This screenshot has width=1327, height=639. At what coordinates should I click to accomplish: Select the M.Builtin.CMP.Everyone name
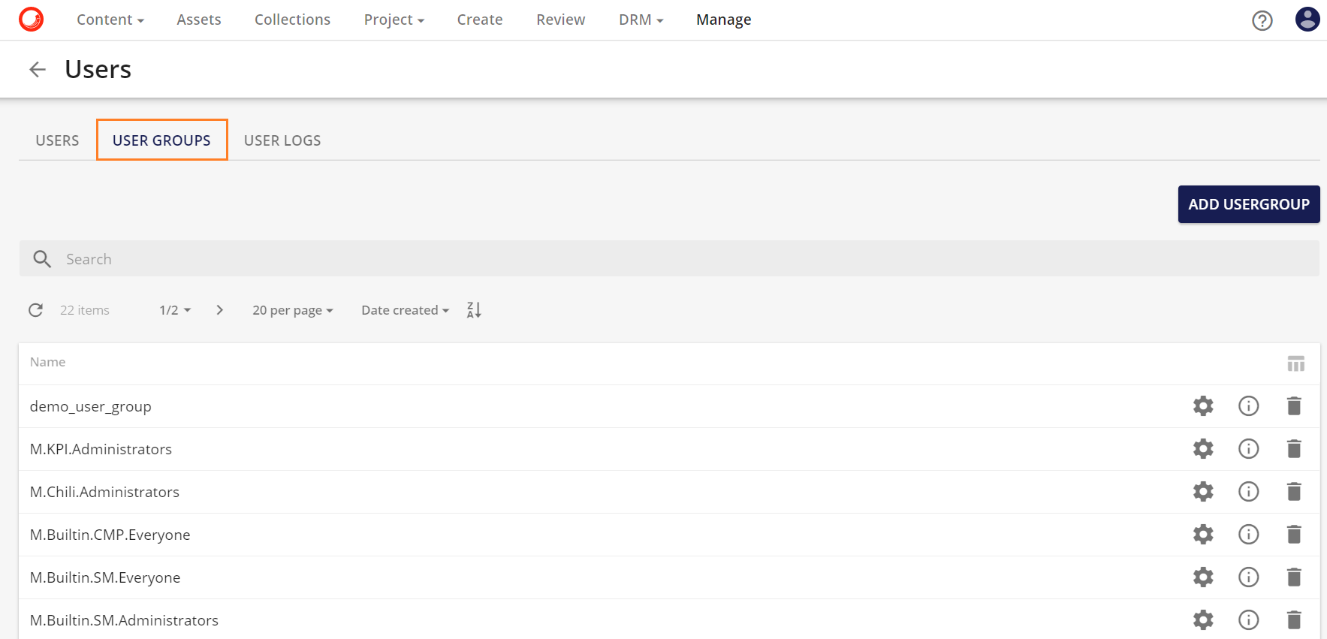pyautogui.click(x=110, y=535)
